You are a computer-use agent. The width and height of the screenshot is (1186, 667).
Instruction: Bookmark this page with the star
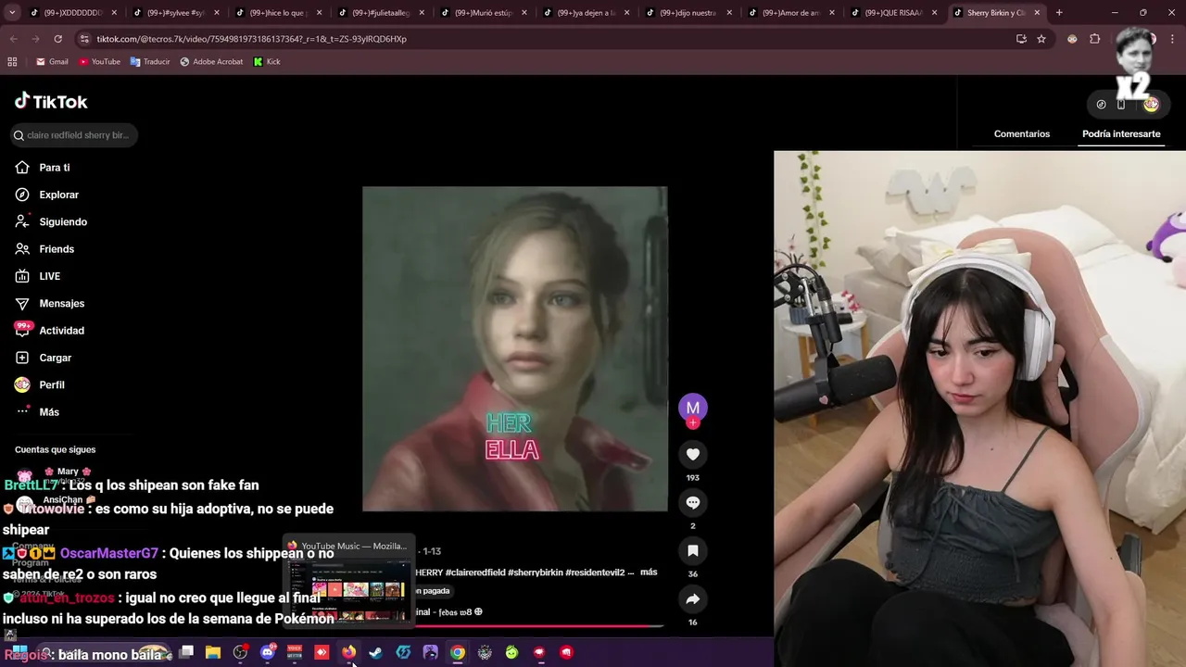[x=1041, y=39]
